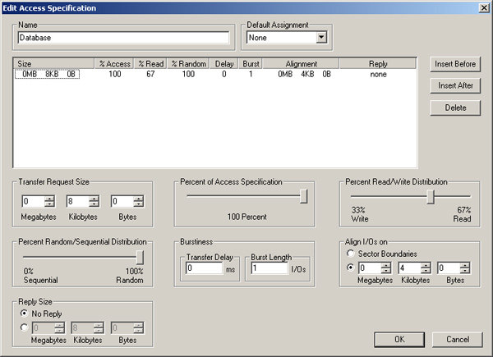Click the Insert After button
The height and width of the screenshot is (357, 493).
454,85
